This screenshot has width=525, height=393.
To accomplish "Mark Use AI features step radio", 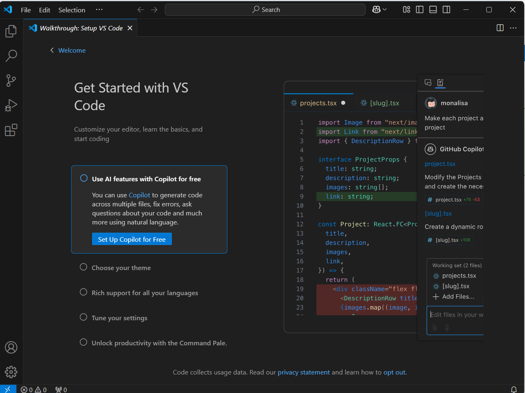I will pyautogui.click(x=84, y=178).
